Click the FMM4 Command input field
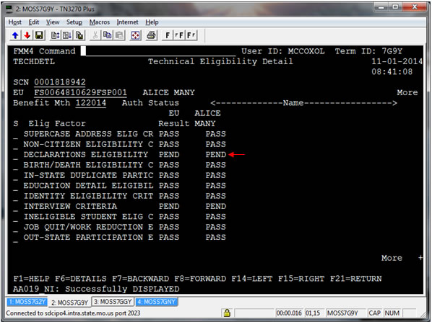 point(158,51)
